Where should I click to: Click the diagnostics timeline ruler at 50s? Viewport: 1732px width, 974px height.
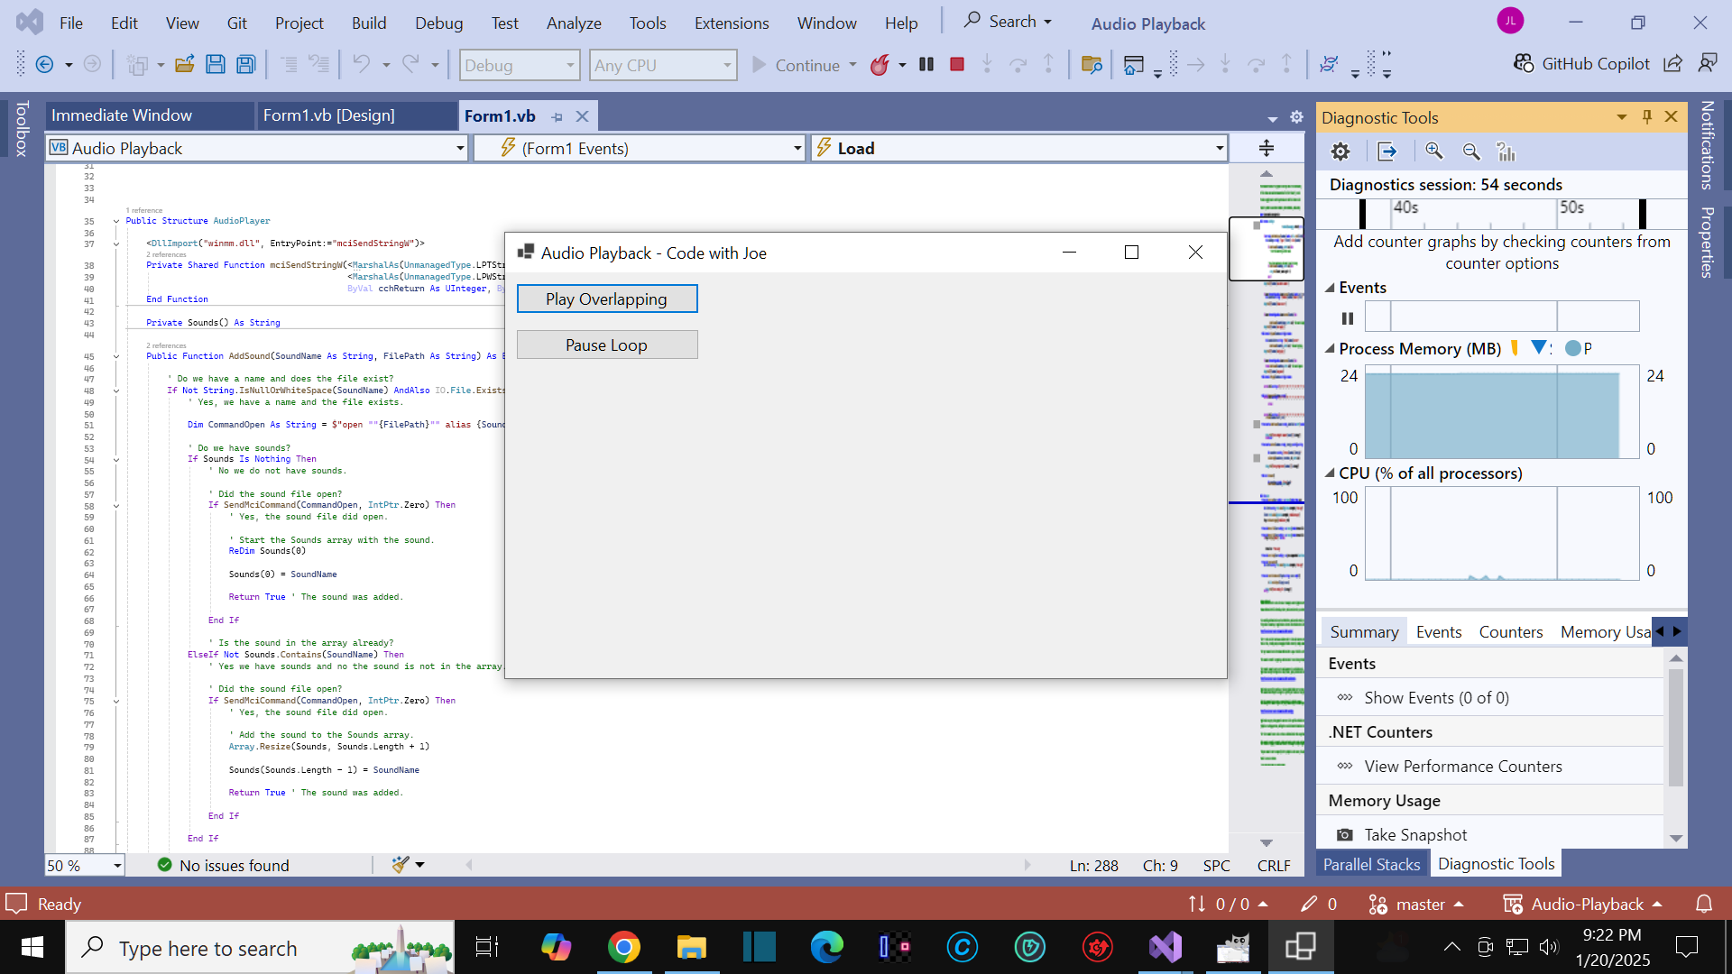(x=1571, y=208)
